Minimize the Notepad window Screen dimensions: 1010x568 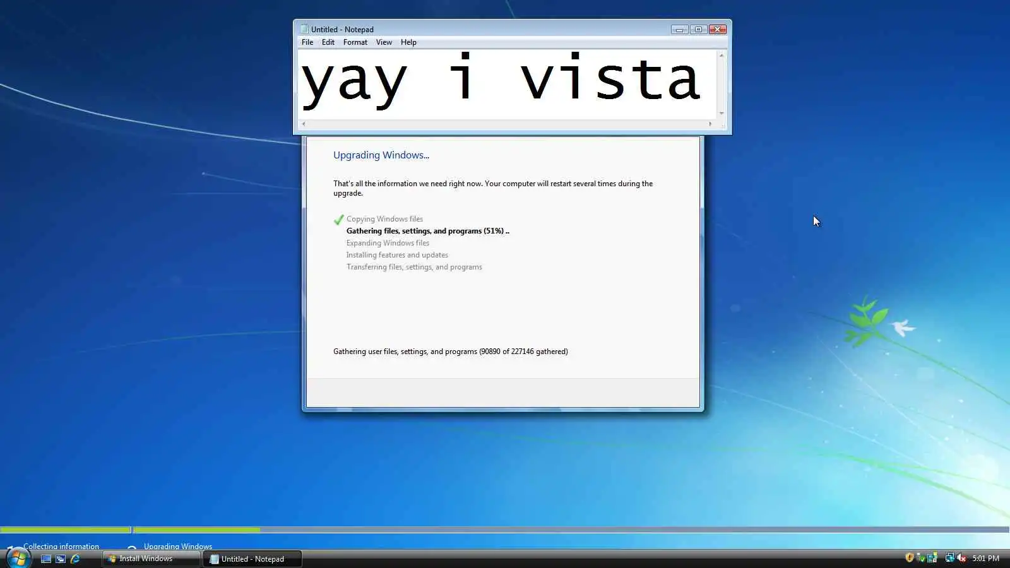[679, 29]
